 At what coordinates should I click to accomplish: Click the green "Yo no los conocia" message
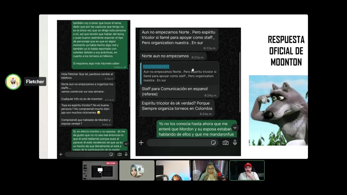(x=197, y=129)
